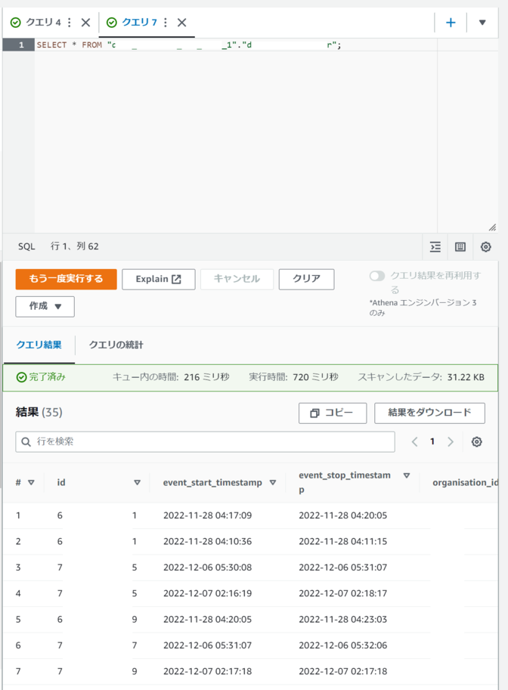Open results table preferences gear
Viewport: 508px width, 690px height.
[477, 441]
